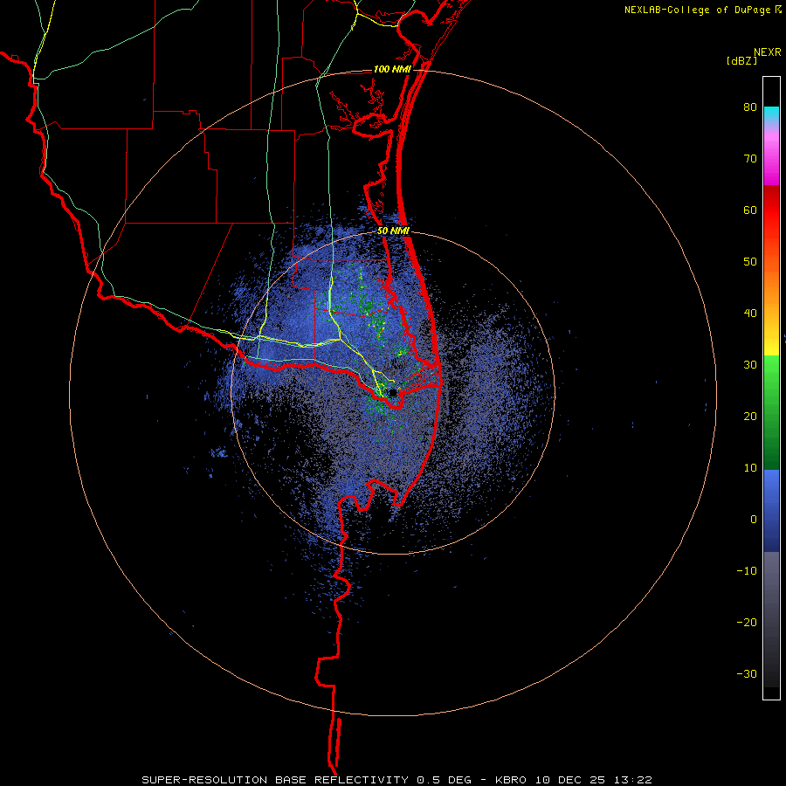Click the 100 NMI range ring label
The height and width of the screenshot is (786, 786).
point(392,69)
